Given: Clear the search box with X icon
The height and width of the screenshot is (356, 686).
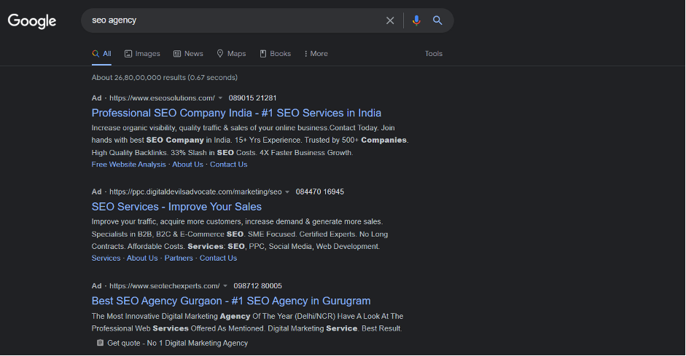Looking at the screenshot, I should point(390,20).
